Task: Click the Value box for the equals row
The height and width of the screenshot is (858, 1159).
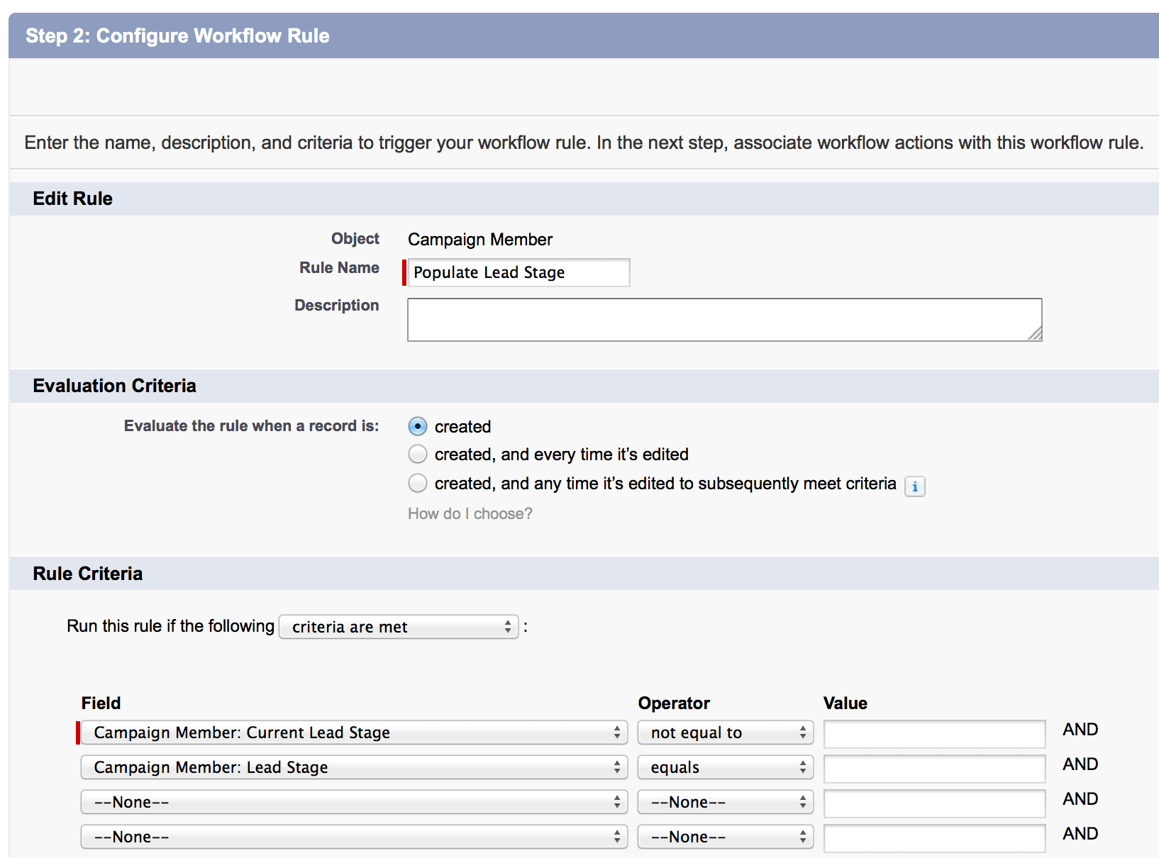Action: [934, 768]
